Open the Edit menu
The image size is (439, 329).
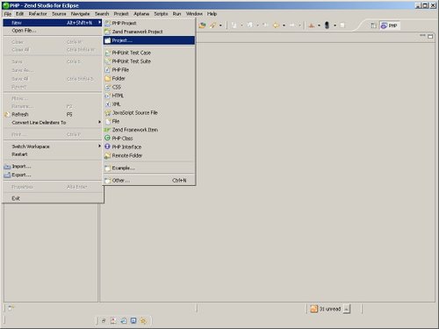(19, 14)
